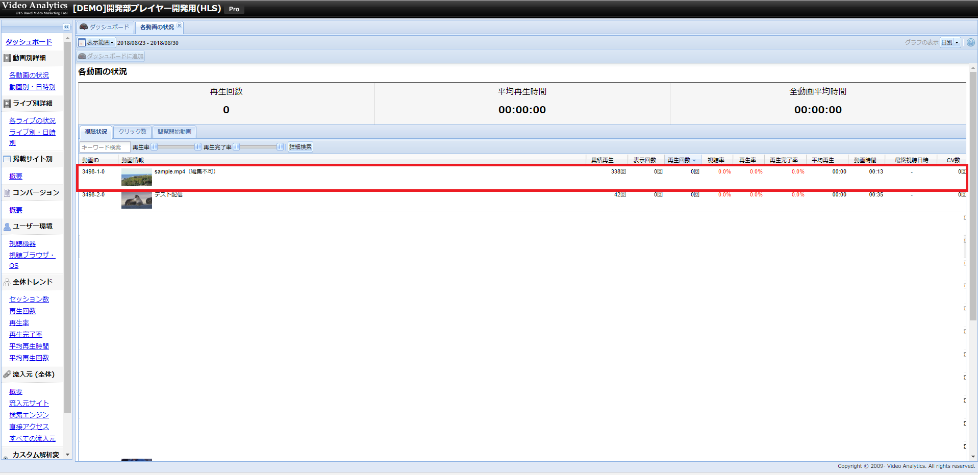Close the 各動画の状況 tab

pyautogui.click(x=179, y=26)
